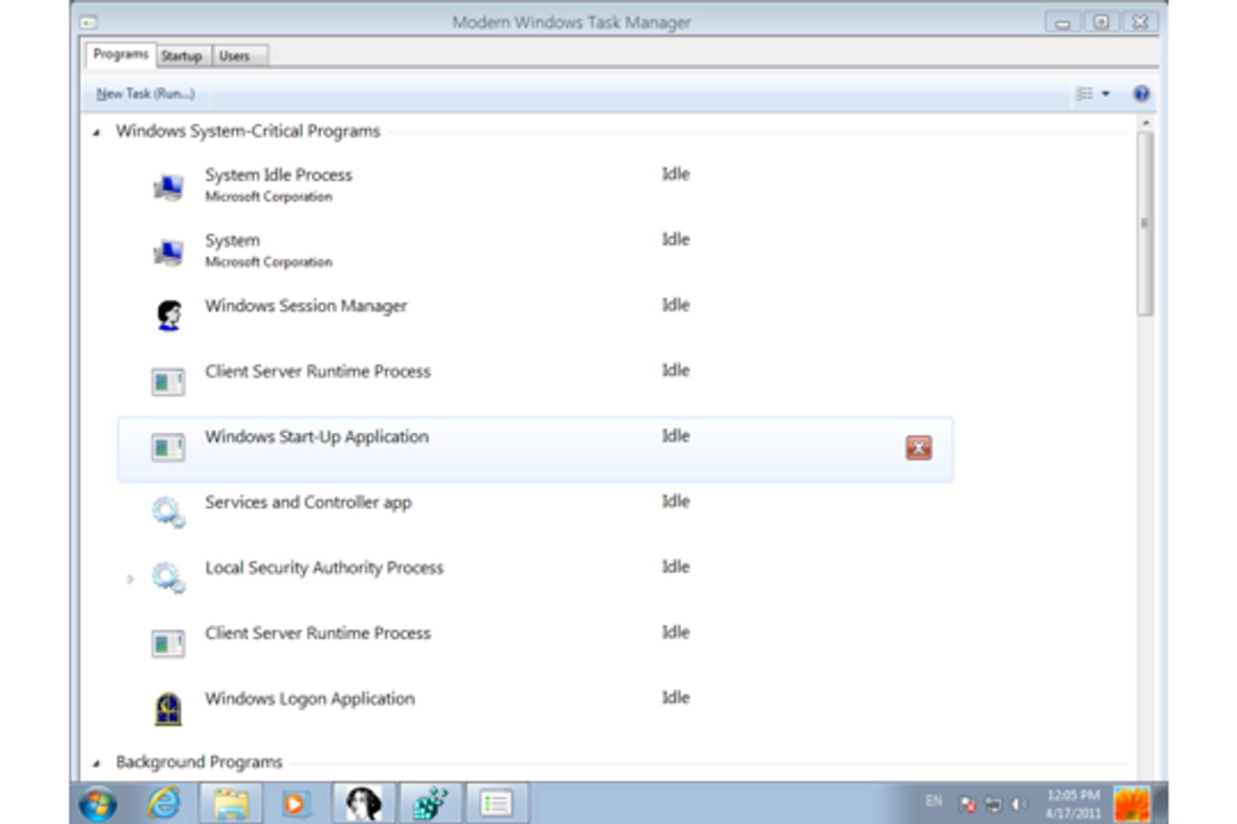
Task: Click Idle status of Services and Controller app
Action: coord(675,501)
